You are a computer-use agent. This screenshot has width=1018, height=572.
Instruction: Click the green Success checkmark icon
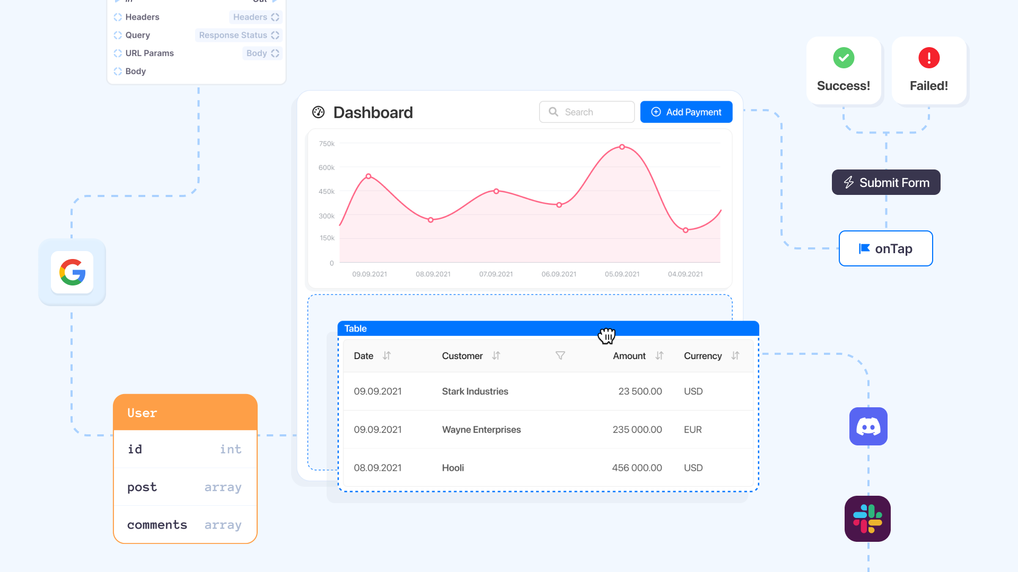click(843, 58)
